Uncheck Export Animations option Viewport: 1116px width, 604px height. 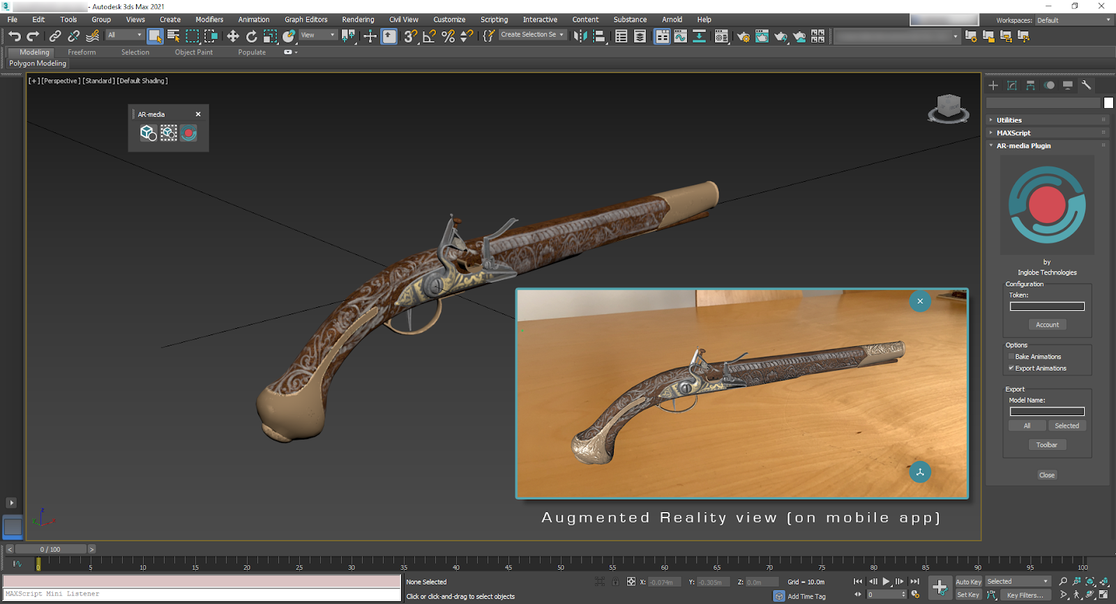(1011, 369)
